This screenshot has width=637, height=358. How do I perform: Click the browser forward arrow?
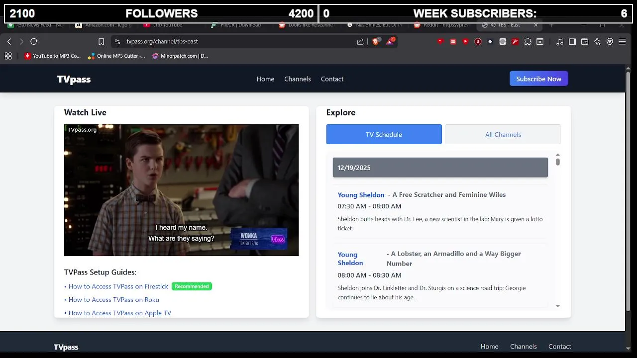[x=21, y=42]
